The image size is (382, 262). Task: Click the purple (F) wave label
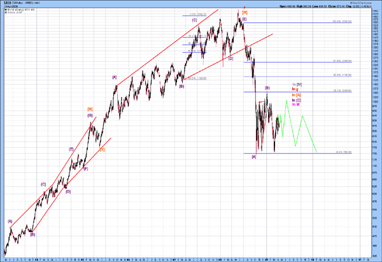85,169
